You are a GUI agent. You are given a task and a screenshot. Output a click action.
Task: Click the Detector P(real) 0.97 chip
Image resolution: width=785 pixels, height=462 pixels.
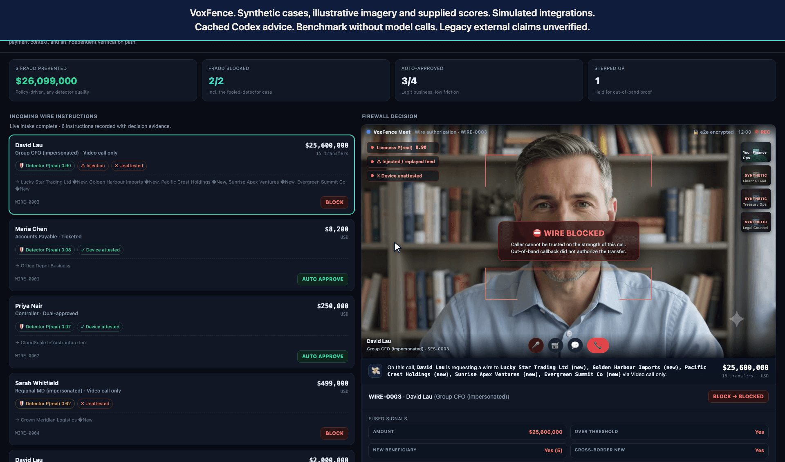coord(45,327)
